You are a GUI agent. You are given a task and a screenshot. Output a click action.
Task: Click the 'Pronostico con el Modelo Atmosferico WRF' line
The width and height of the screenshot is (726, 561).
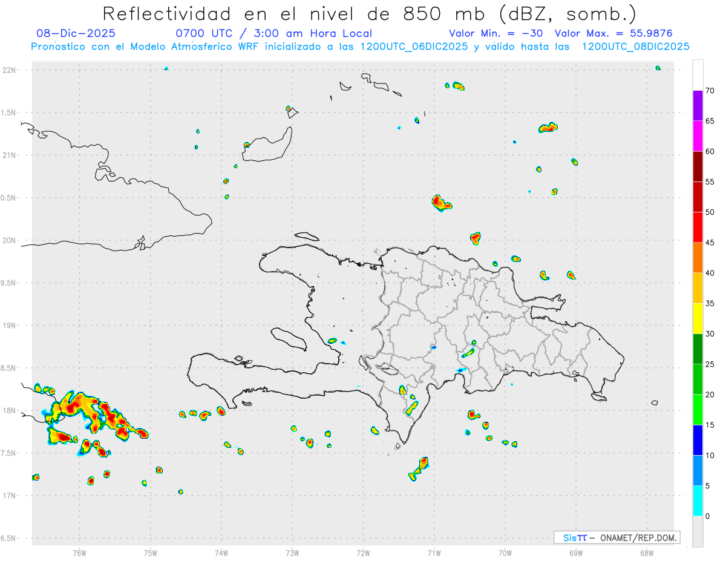[x=361, y=47]
